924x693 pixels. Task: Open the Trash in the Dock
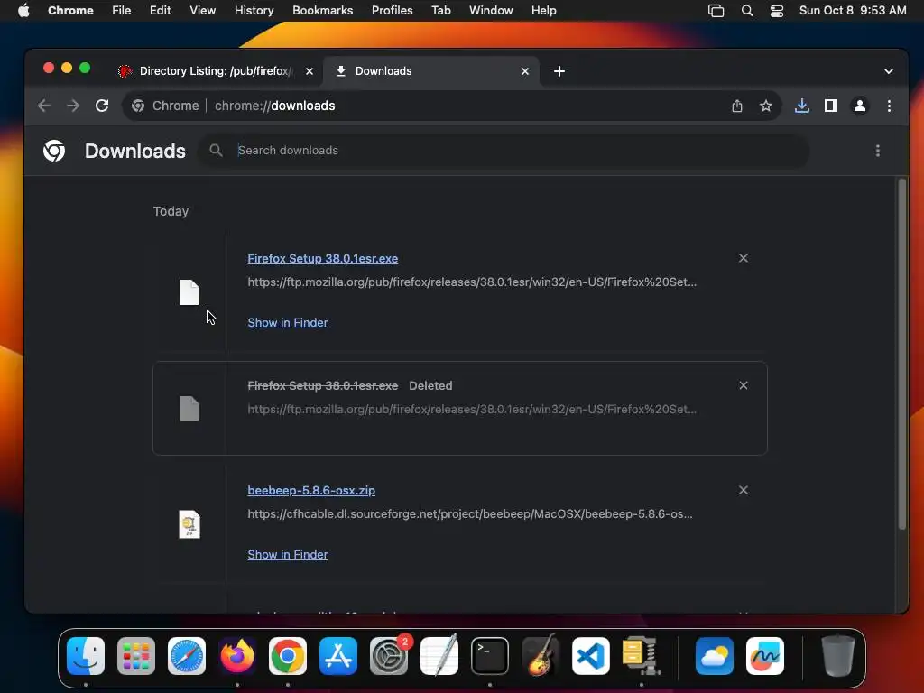coord(837,656)
